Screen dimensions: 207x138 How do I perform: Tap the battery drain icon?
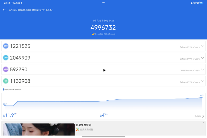[x=101, y=116]
